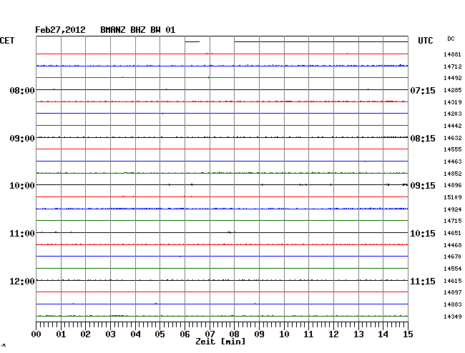Select the DC column header
Viewport: 465px width, 353px height.
coord(451,39)
